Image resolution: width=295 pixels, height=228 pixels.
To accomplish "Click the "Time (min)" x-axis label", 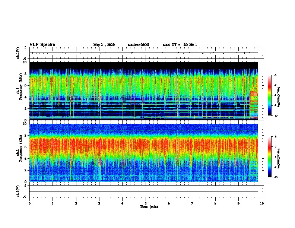I will point(149,207).
